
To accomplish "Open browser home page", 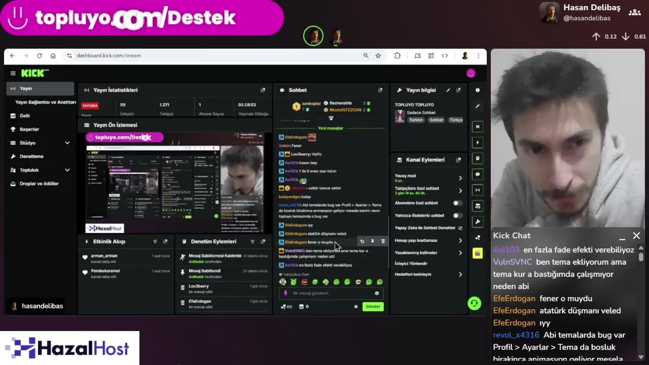I will pos(53,56).
